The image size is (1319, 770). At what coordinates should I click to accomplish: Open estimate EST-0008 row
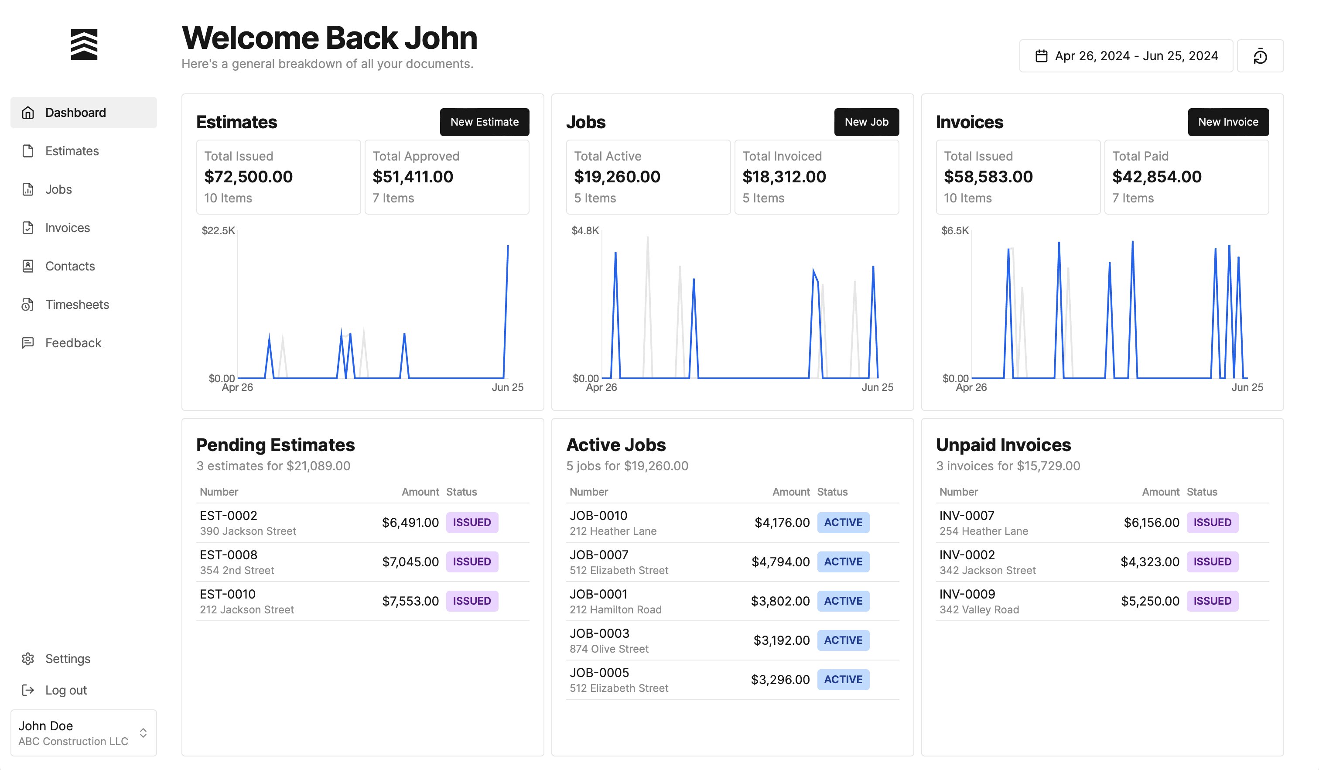[x=363, y=561]
